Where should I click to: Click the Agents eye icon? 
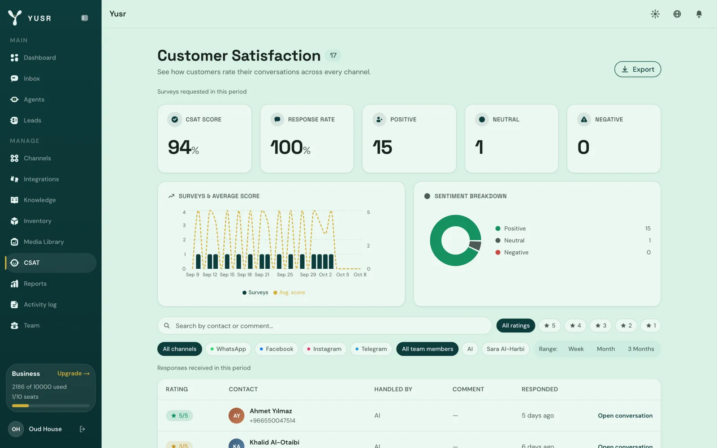pyautogui.click(x=14, y=99)
